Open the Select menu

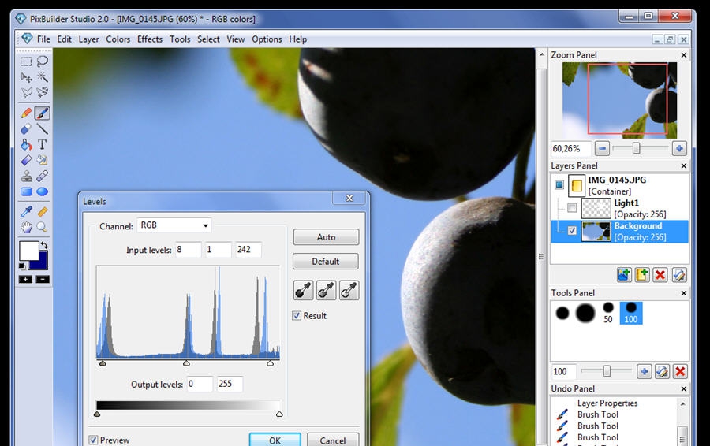click(208, 39)
